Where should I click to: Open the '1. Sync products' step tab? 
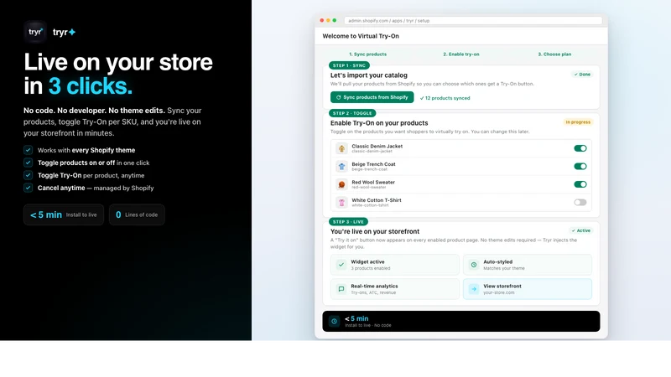pos(367,54)
